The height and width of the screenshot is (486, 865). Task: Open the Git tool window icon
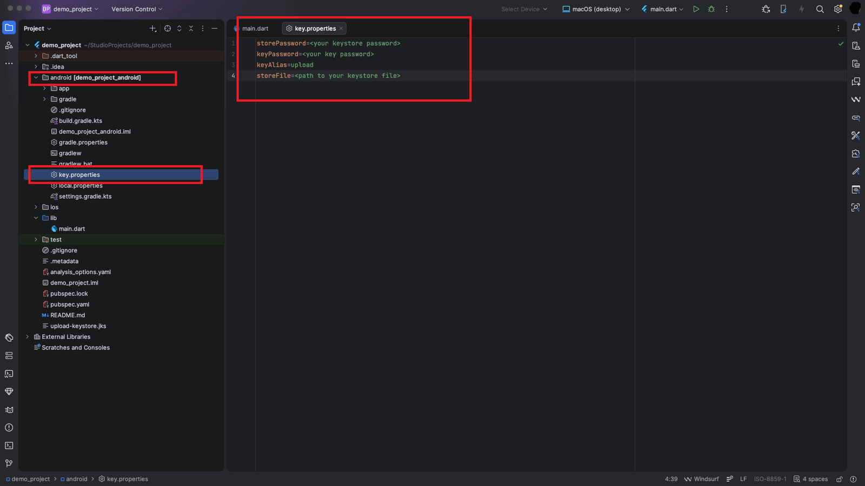coord(9,463)
